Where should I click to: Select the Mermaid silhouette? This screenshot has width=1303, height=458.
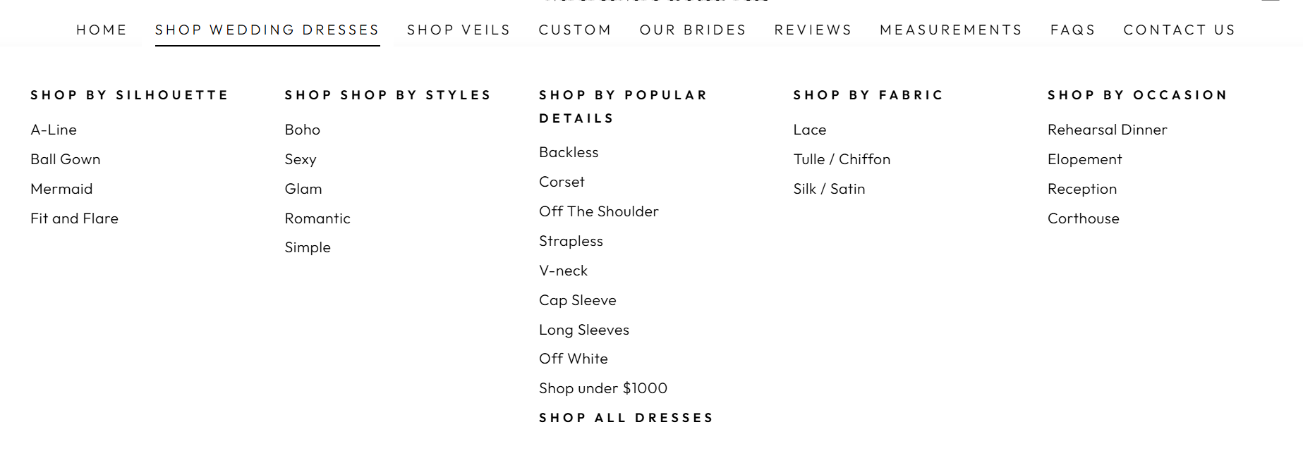[61, 189]
